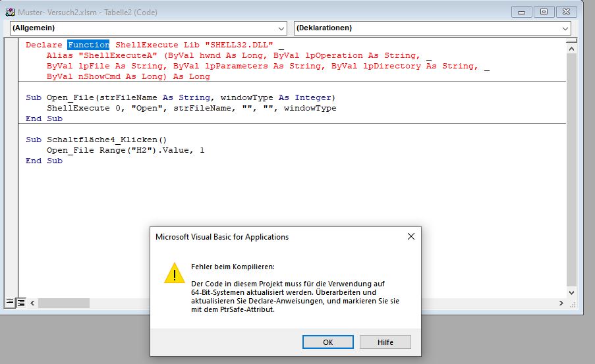
Task: Close the Microsoft Visual Basic error dialog
Action: pyautogui.click(x=411, y=236)
